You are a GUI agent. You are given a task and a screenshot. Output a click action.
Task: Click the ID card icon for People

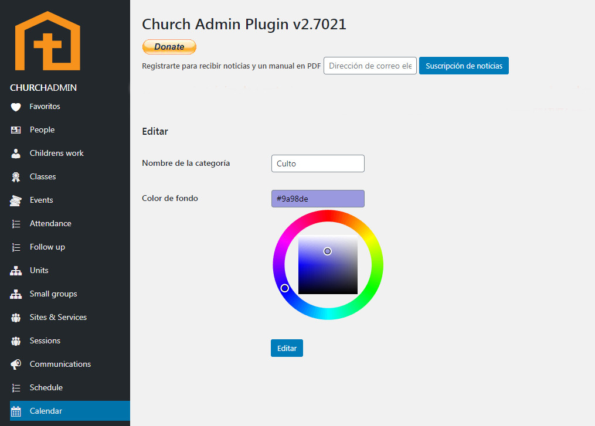click(x=16, y=130)
